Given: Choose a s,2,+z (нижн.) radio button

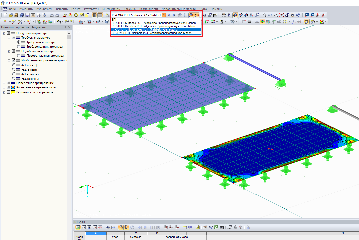Looking at the screenshot, I should point(14,78).
